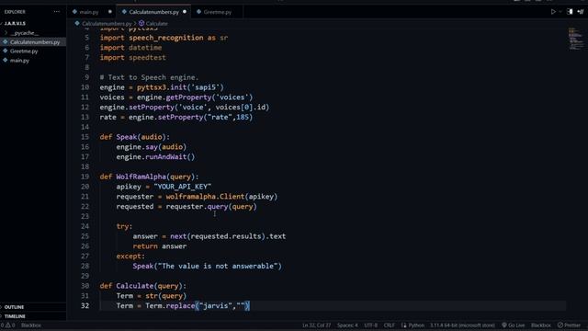
Task: Expand the __pycache__ folder
Action: (x=24, y=33)
